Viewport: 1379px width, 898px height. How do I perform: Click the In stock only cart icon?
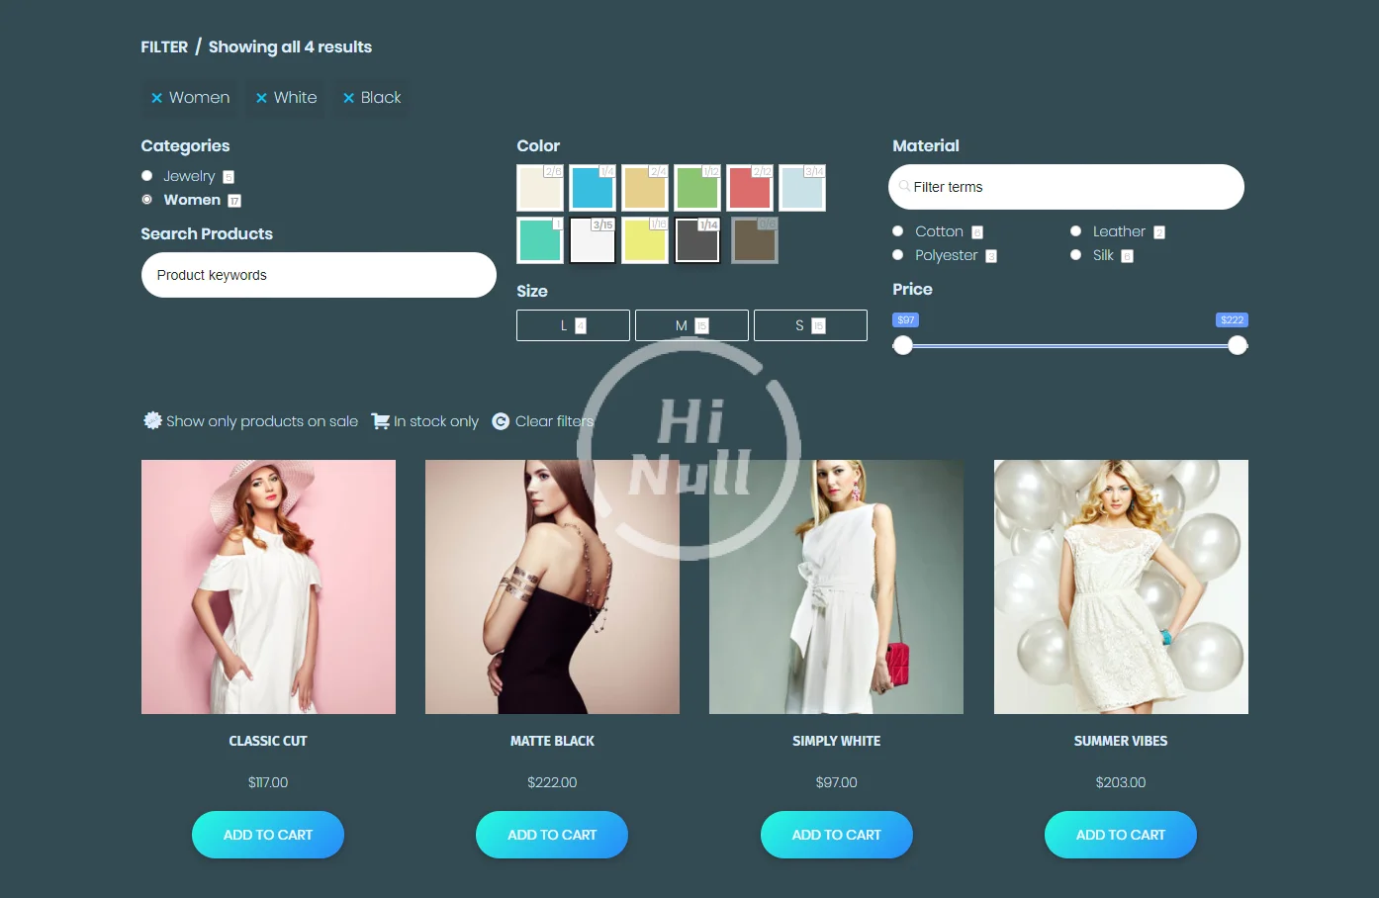point(380,421)
